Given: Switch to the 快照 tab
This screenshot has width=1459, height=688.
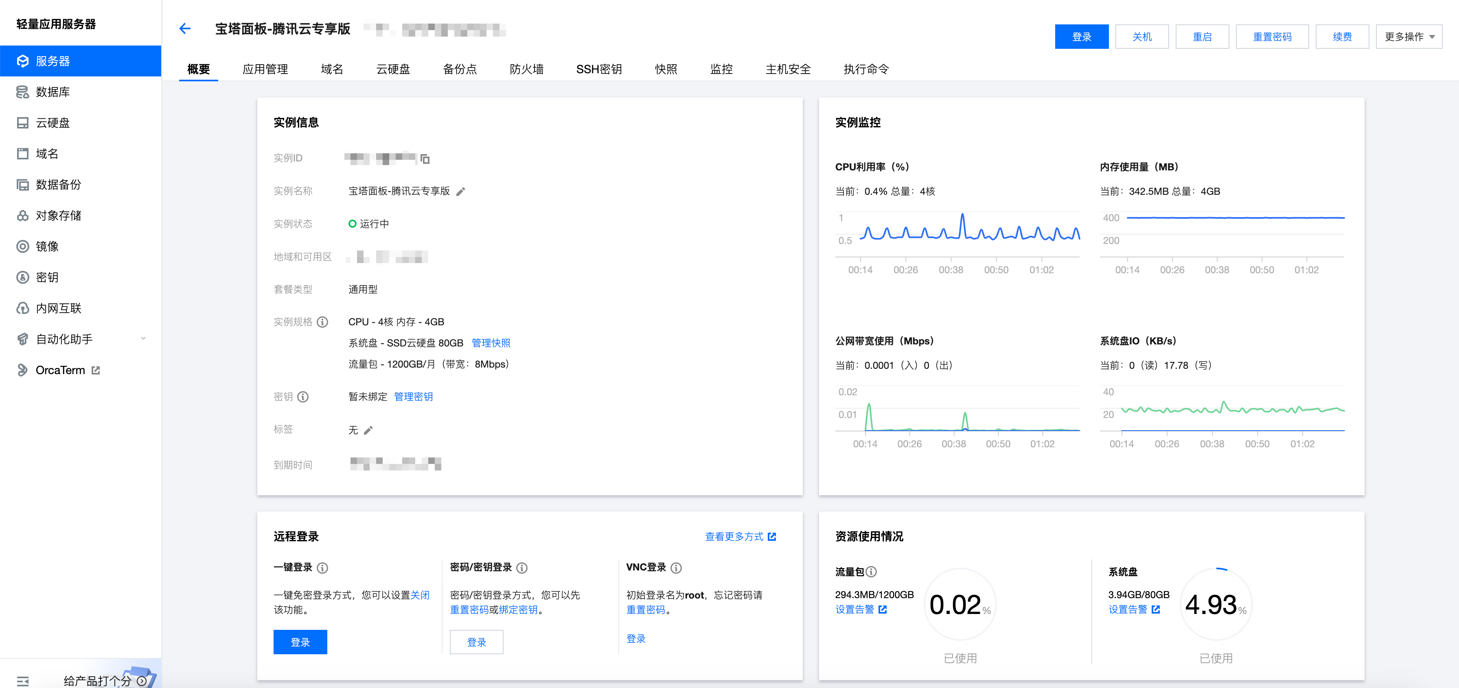Looking at the screenshot, I should (x=666, y=69).
